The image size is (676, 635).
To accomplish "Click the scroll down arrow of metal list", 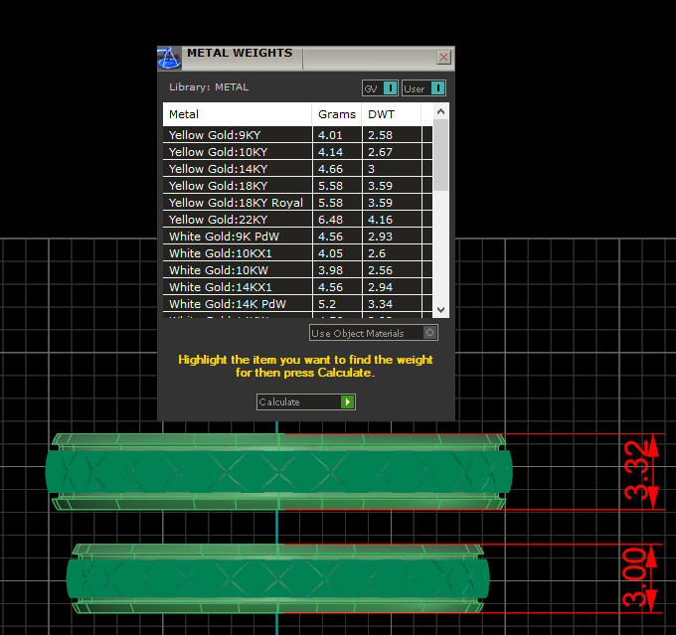I will click(x=442, y=309).
